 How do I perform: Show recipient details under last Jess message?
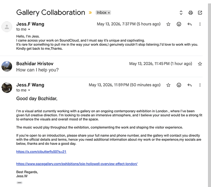pos(29,91)
